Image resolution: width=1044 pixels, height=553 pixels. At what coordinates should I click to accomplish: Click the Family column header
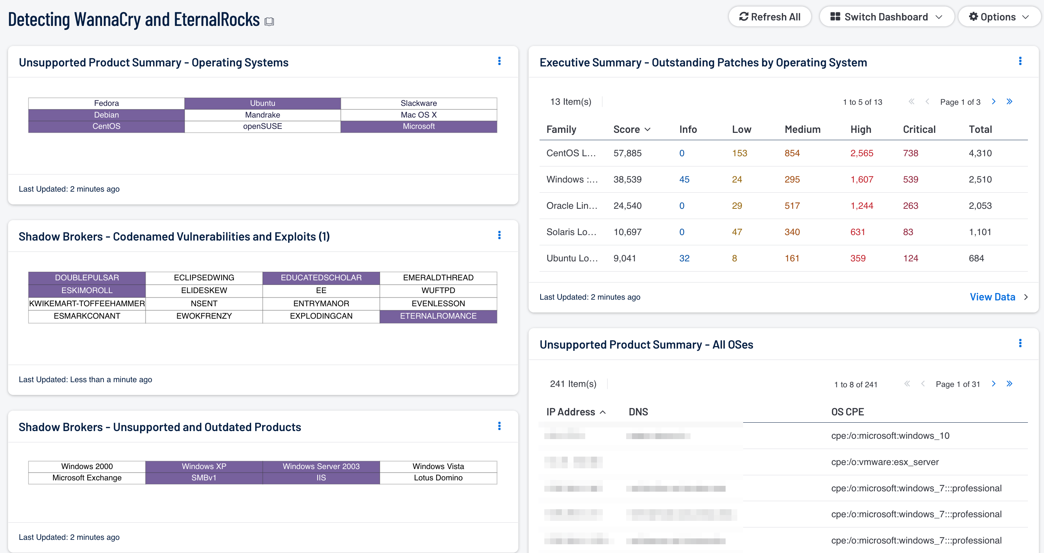point(561,130)
